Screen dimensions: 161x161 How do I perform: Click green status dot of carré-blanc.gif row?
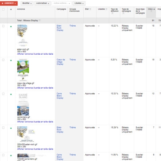(11, 94)
